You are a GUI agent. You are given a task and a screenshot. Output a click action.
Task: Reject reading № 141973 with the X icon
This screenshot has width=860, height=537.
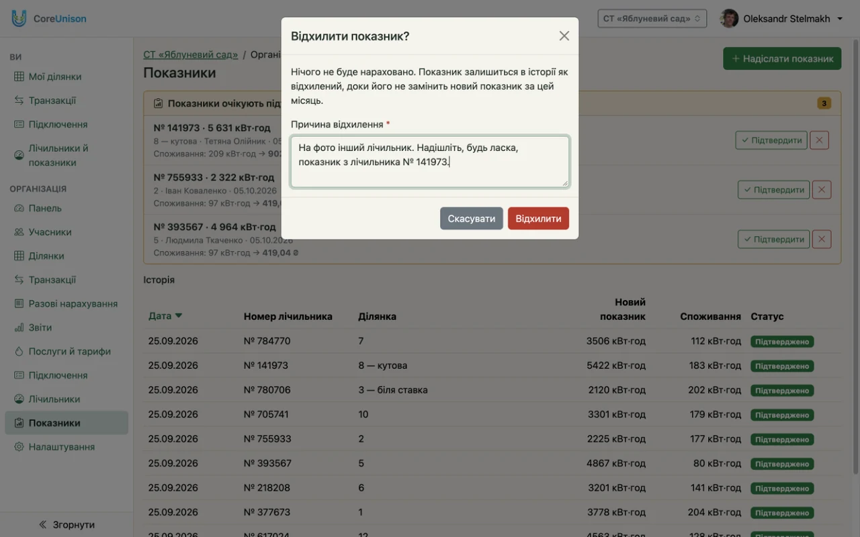click(x=819, y=140)
